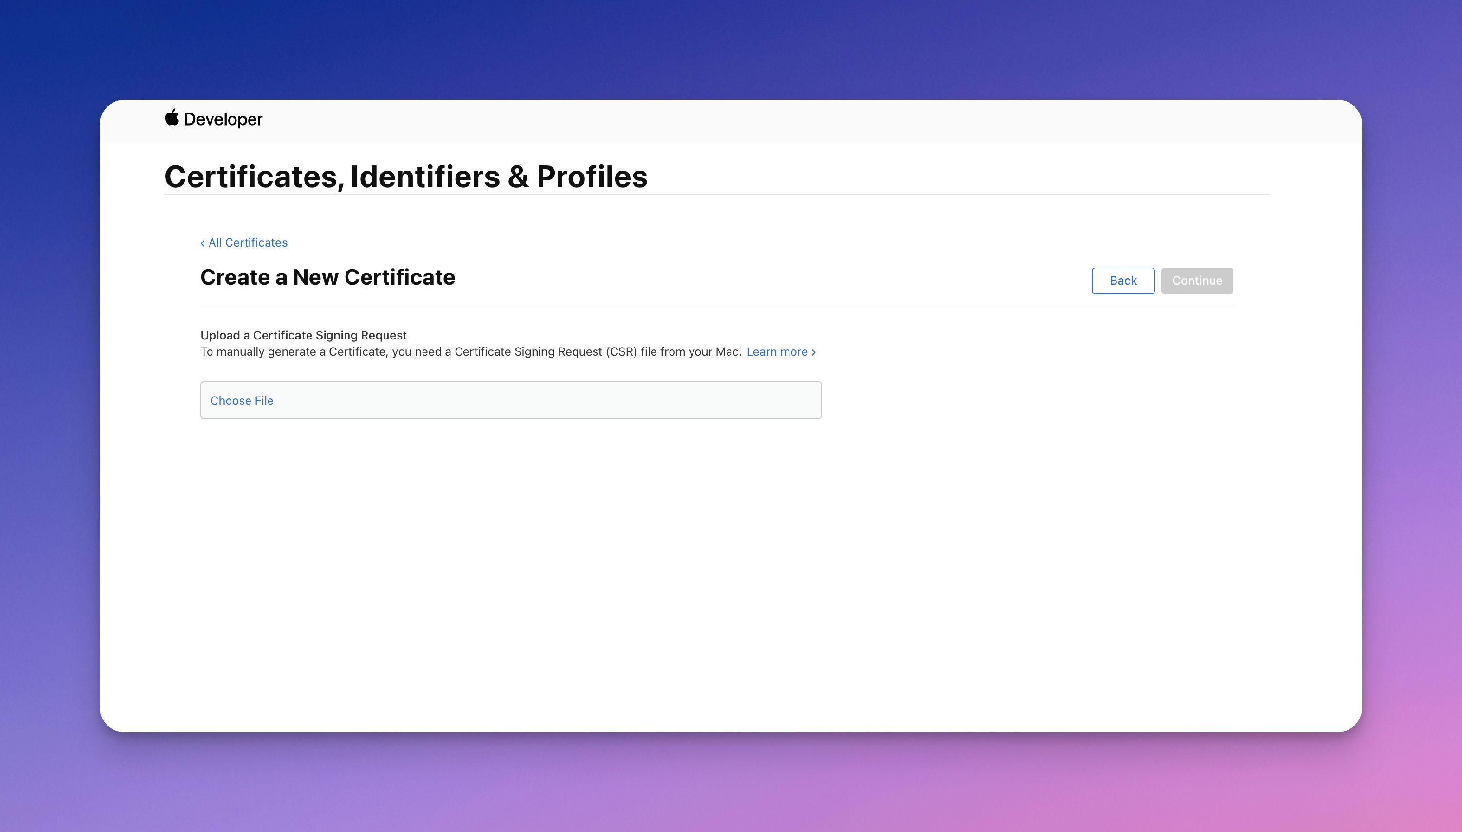Click the left-pointing arrow icon near All Certificates

point(203,242)
